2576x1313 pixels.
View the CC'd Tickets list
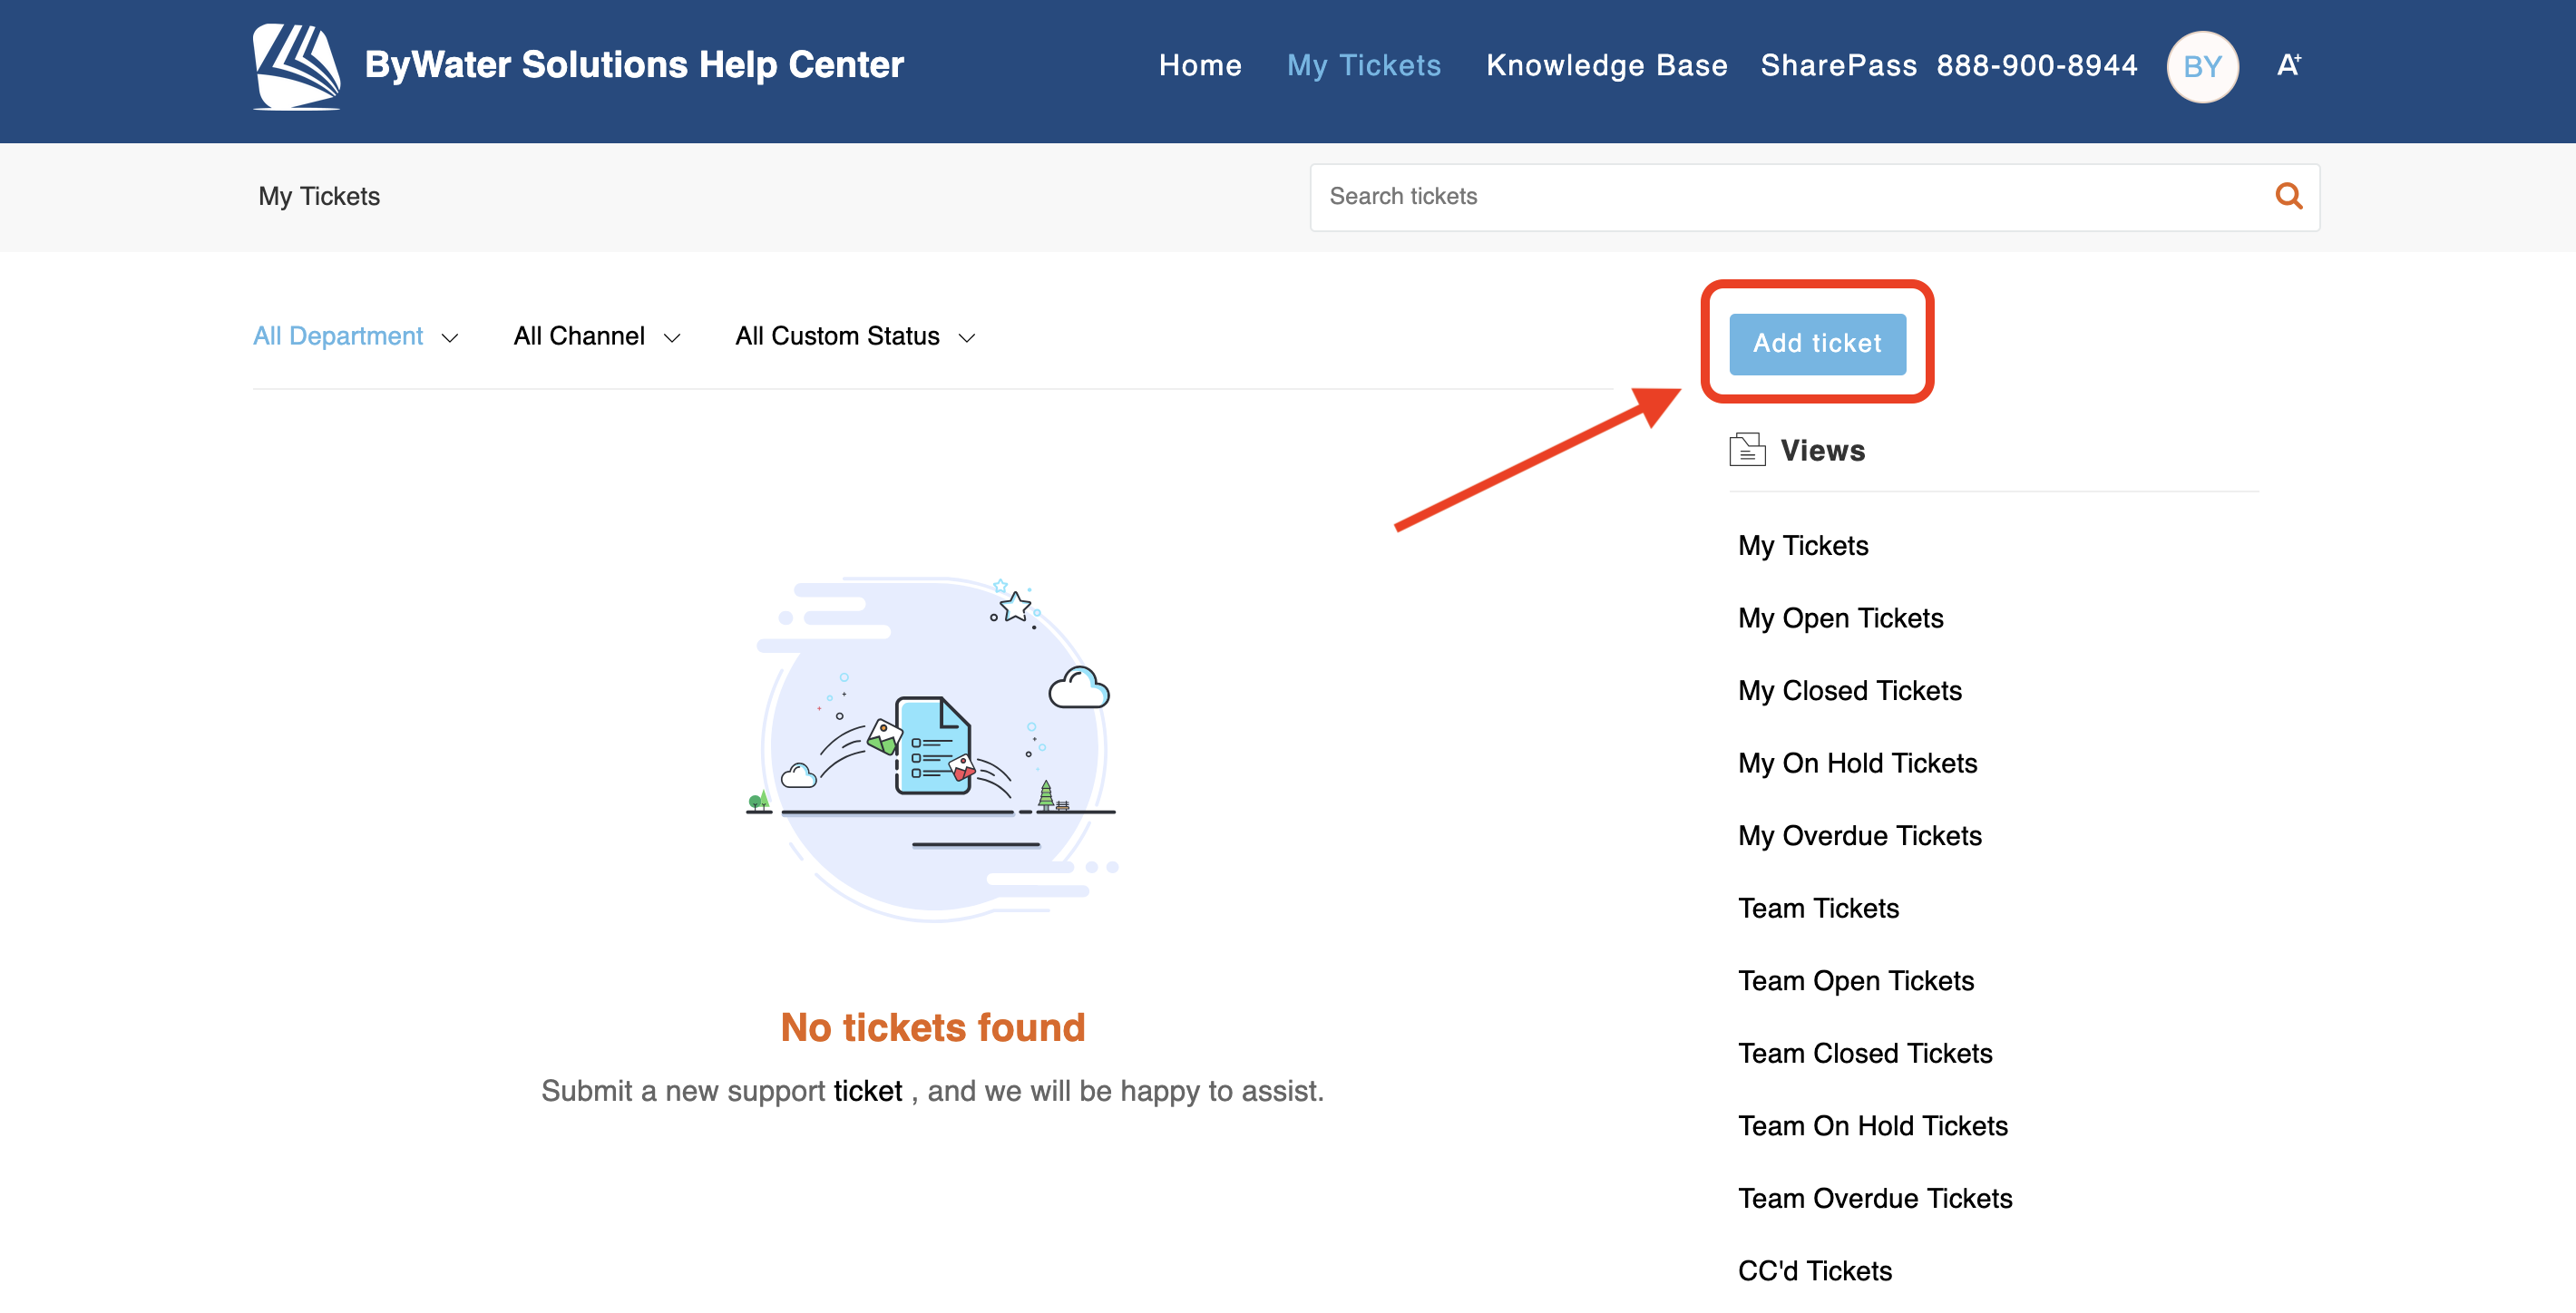[x=1814, y=1270]
